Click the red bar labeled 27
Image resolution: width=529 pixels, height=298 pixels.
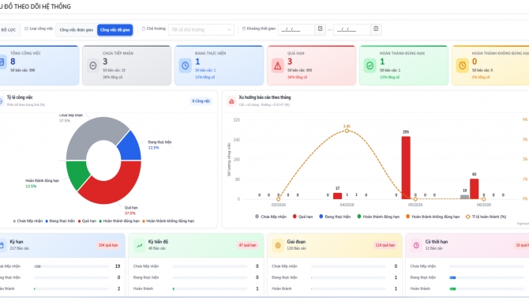tap(337, 196)
